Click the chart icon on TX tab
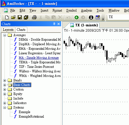Image resolution: width=129 pixels, height=125 pixels. coord(72,25)
